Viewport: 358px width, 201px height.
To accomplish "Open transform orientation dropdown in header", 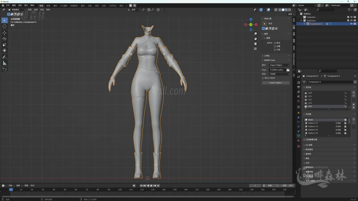I will point(134,10).
